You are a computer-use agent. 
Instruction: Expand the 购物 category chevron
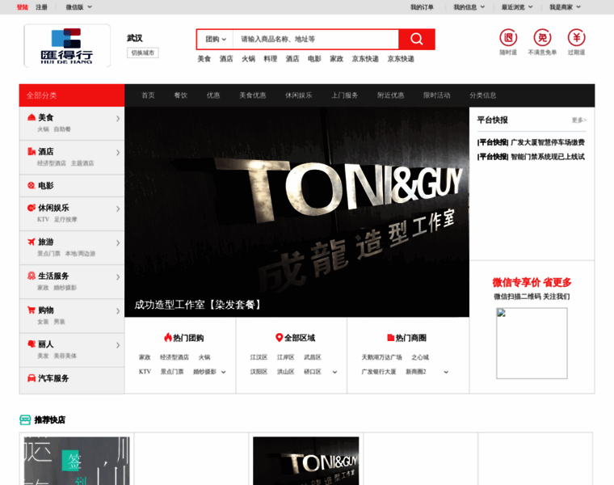pyautogui.click(x=118, y=311)
